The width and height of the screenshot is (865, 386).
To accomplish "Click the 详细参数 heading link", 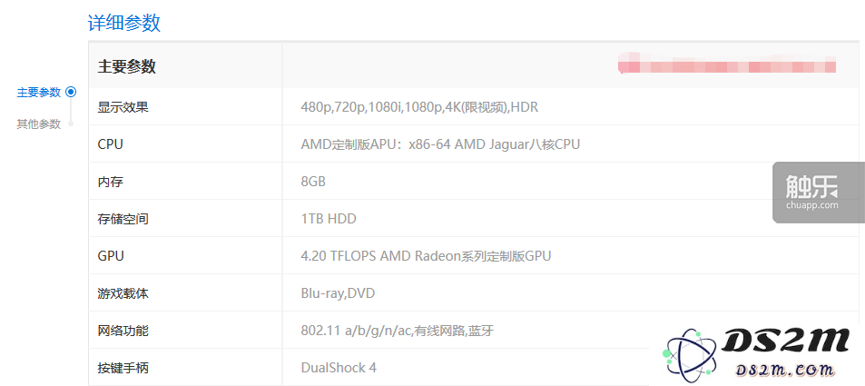I will point(124,24).
